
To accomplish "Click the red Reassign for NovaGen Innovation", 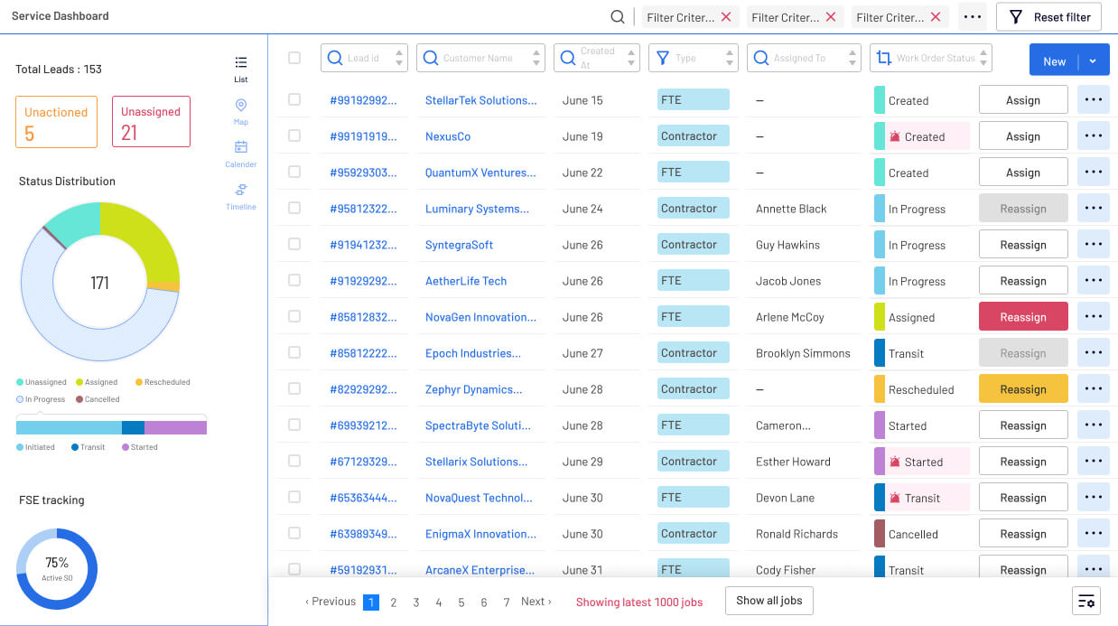I will (1023, 316).
